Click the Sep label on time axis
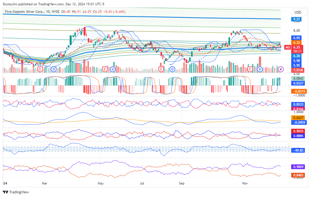Viewport: 311px width, 197px height. click(x=182, y=183)
